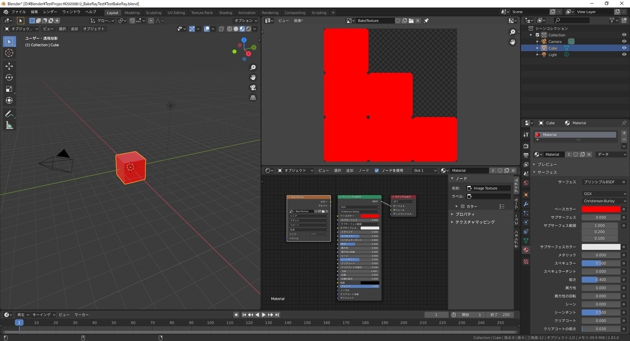Click the 'サブサーフェスカラー' white color swatch
Image resolution: width=630 pixels, height=341 pixels.
[601, 247]
